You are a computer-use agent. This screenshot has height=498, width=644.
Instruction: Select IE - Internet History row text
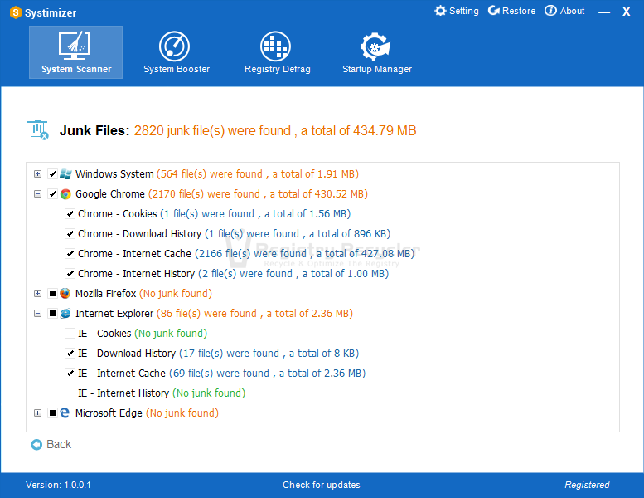point(162,393)
